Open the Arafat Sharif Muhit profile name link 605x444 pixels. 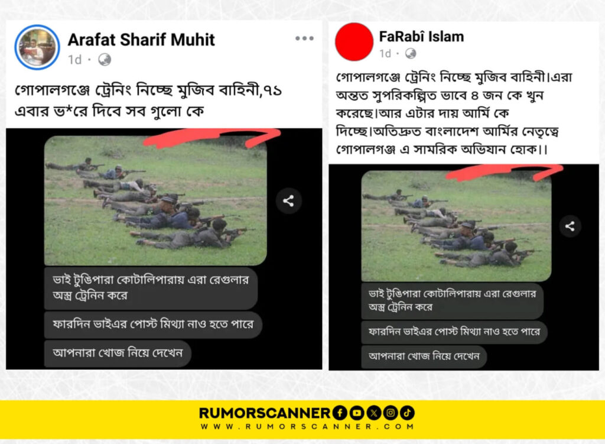[x=141, y=40]
